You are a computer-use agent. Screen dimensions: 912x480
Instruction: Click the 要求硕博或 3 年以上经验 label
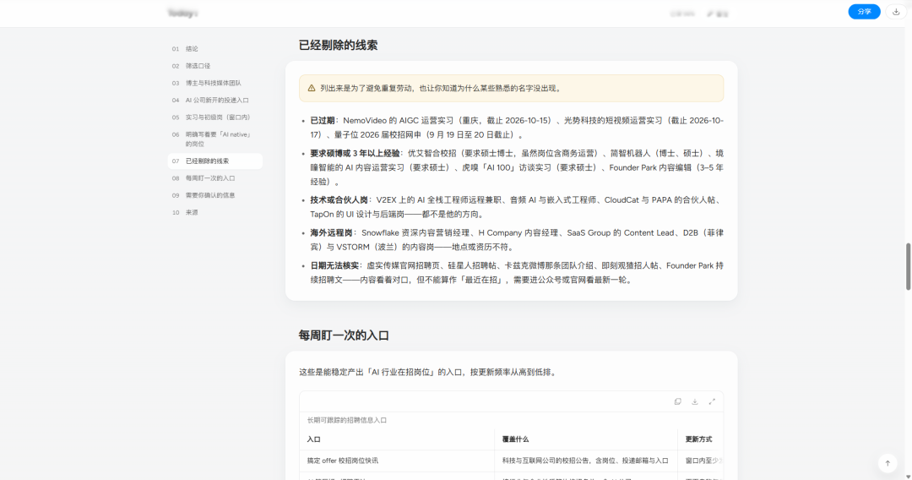[355, 154]
